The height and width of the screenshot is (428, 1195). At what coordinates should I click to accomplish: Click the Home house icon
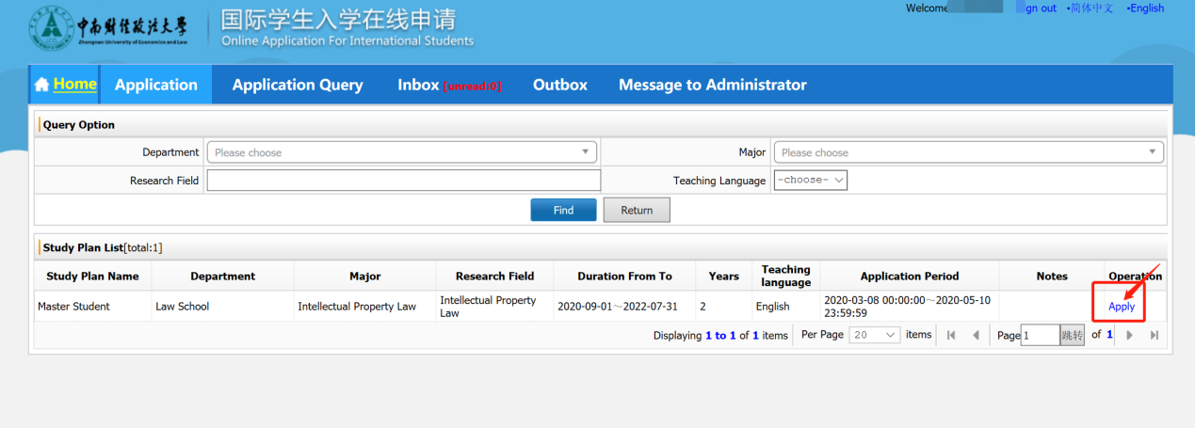tap(41, 85)
